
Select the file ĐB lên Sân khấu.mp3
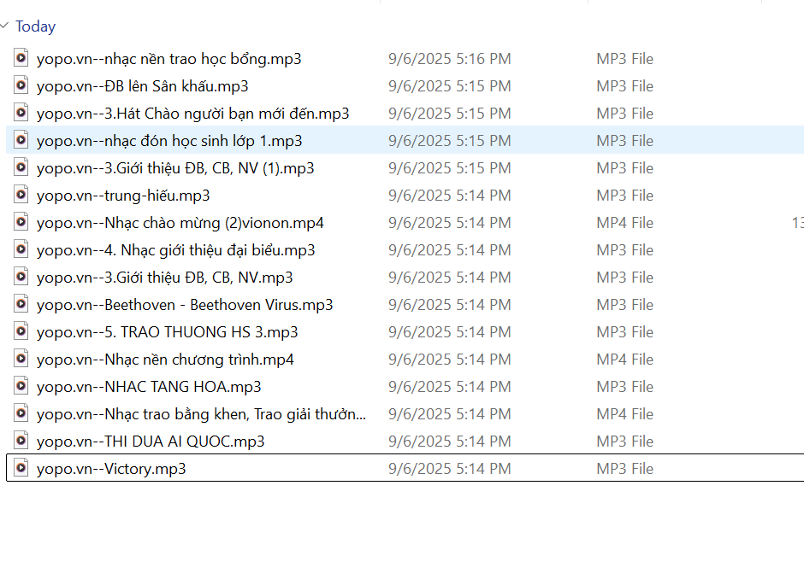(x=142, y=86)
